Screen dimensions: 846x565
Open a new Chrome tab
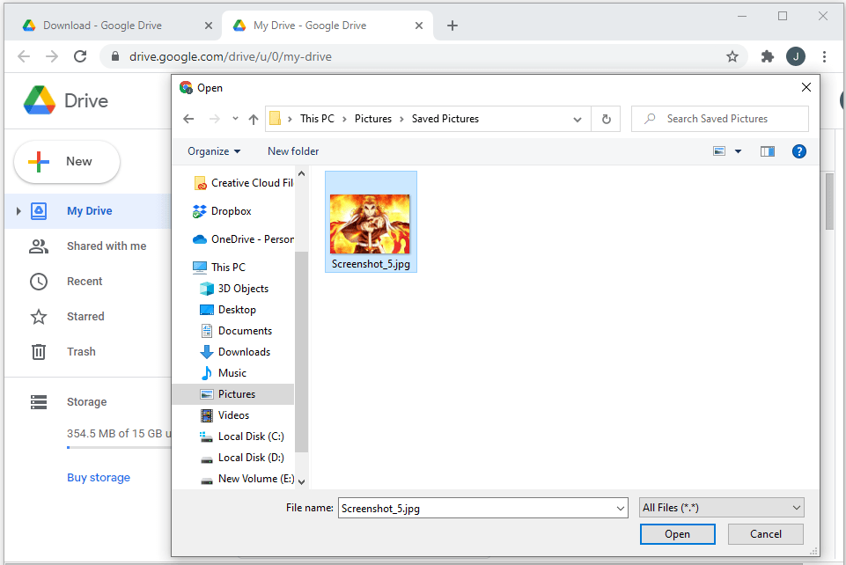[x=452, y=26]
